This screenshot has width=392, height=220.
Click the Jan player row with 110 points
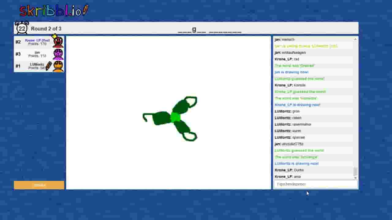pos(39,54)
